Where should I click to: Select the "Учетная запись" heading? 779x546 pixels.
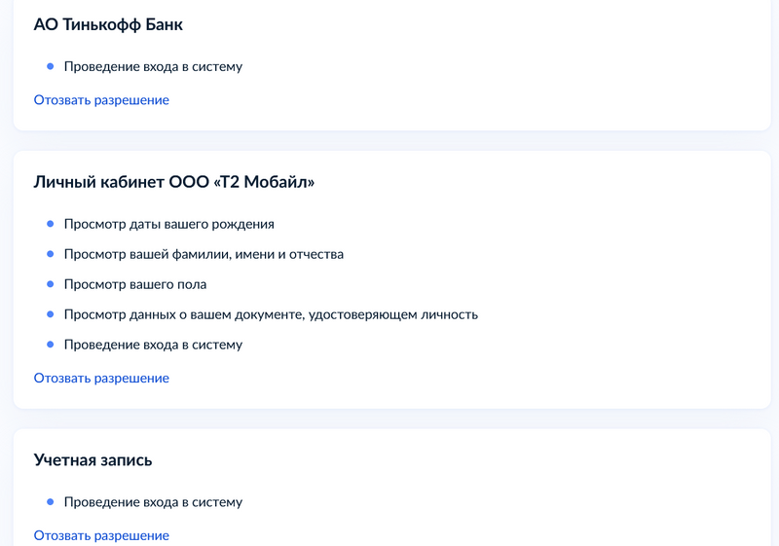tap(93, 460)
